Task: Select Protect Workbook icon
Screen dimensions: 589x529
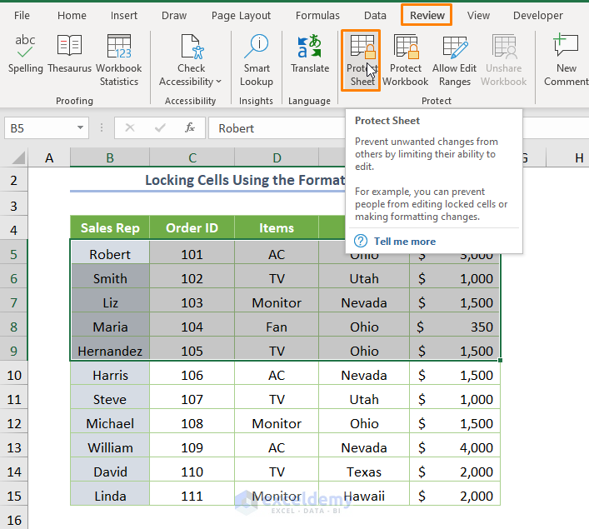Action: [x=406, y=60]
